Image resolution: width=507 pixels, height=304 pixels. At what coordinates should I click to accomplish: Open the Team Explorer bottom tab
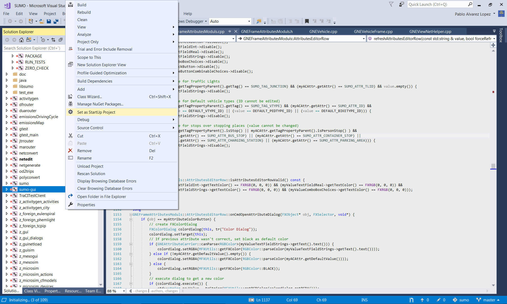[x=93, y=291]
